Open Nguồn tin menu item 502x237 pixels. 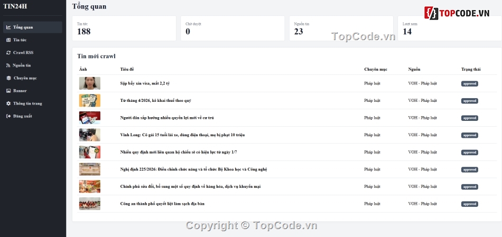pyautogui.click(x=33, y=65)
